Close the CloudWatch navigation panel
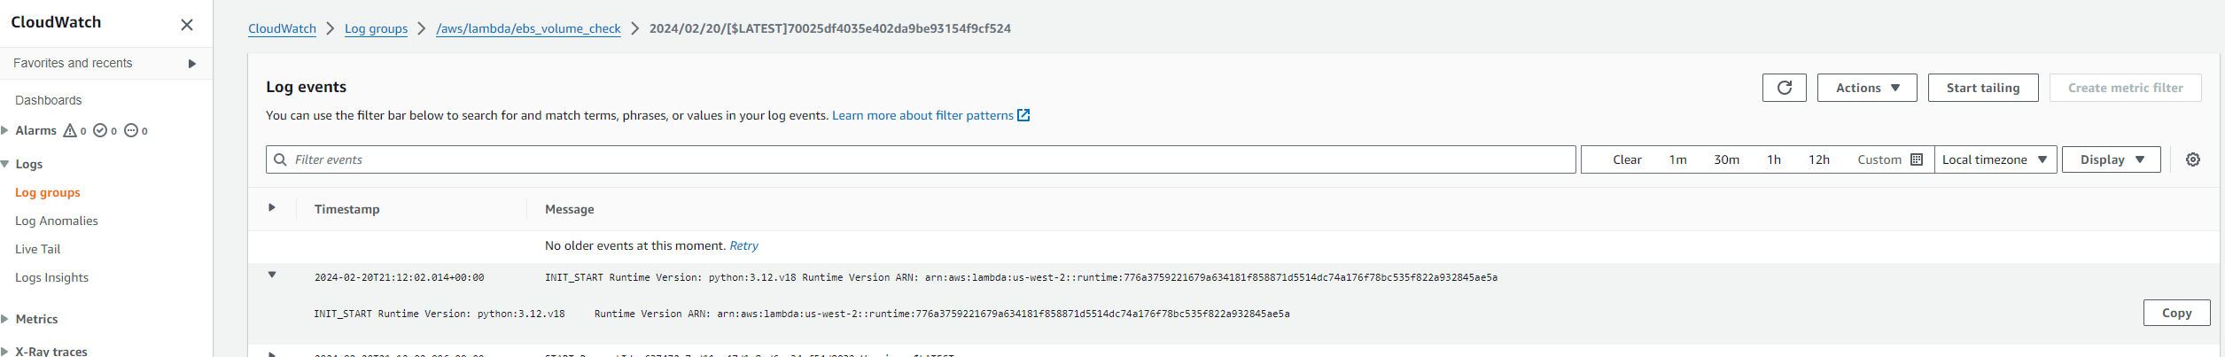This screenshot has width=2225, height=357. click(x=187, y=25)
